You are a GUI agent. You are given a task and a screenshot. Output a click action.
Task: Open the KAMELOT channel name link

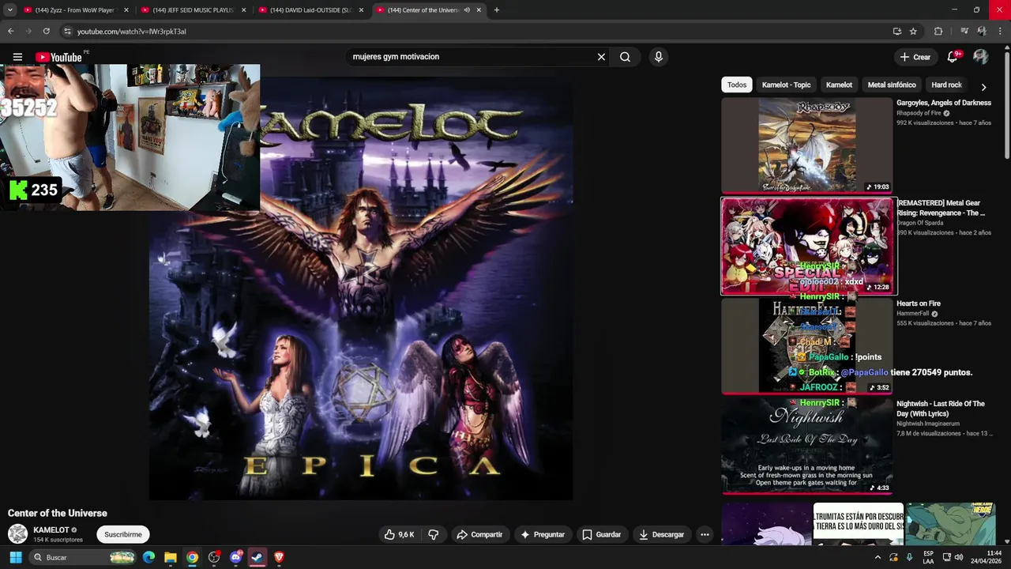[x=51, y=529]
